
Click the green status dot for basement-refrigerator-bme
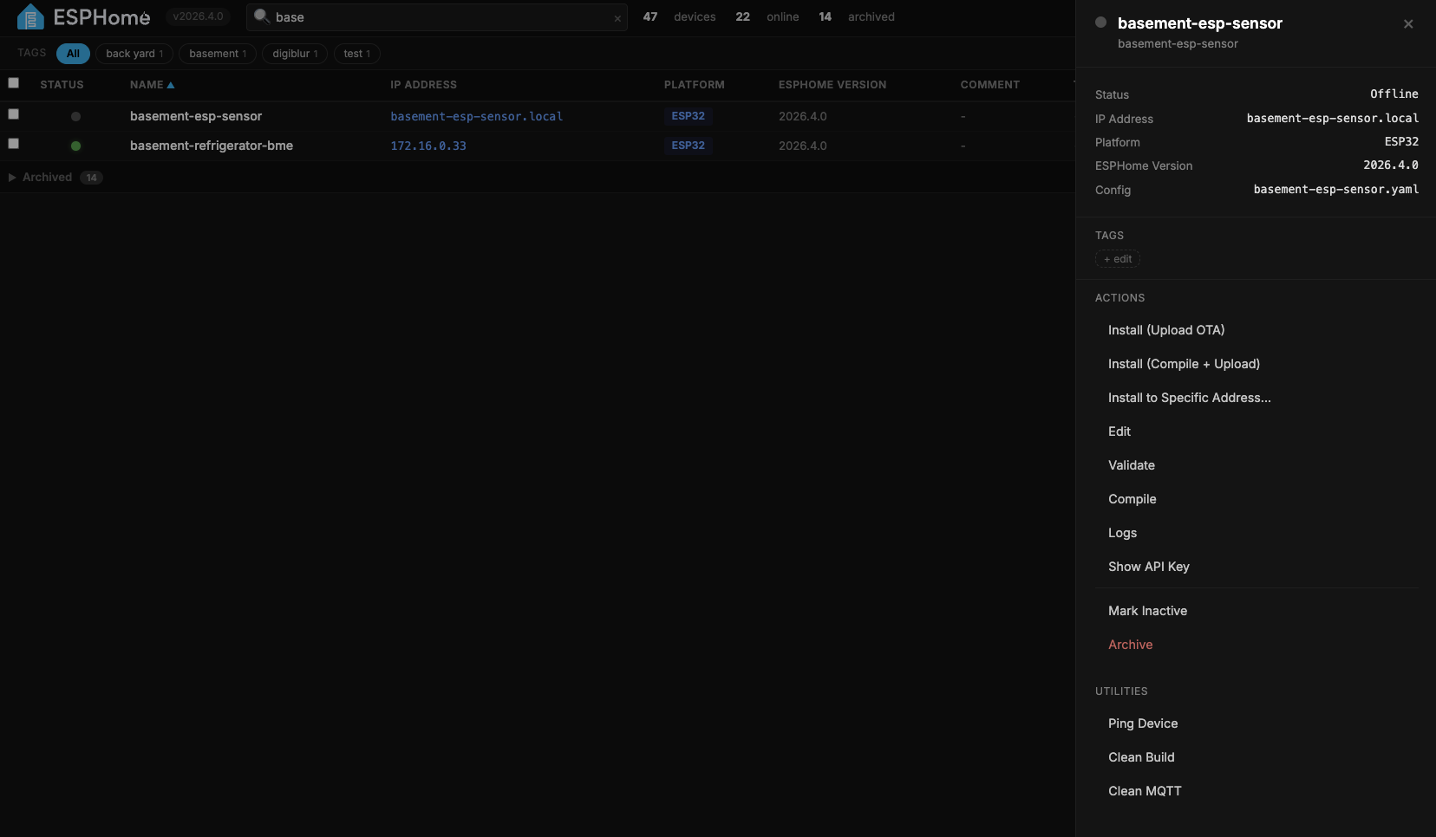76,146
